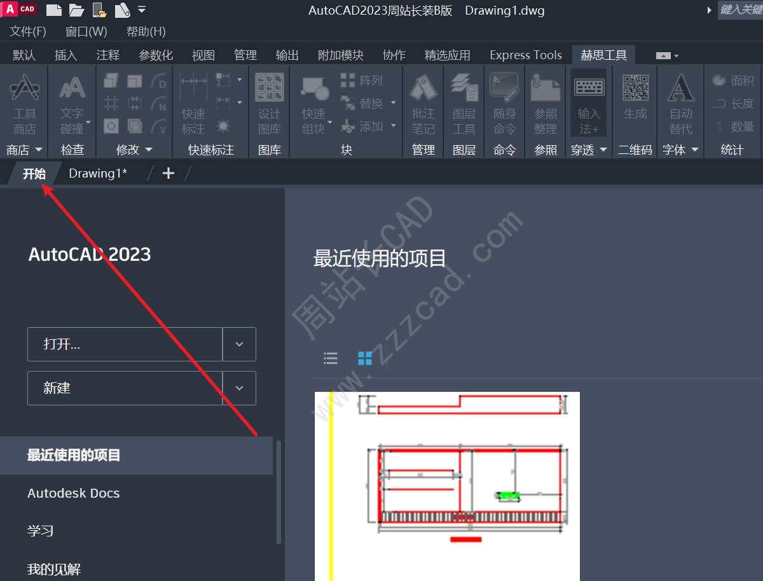
Task: Click the 替换 block replace tool
Action: point(362,103)
